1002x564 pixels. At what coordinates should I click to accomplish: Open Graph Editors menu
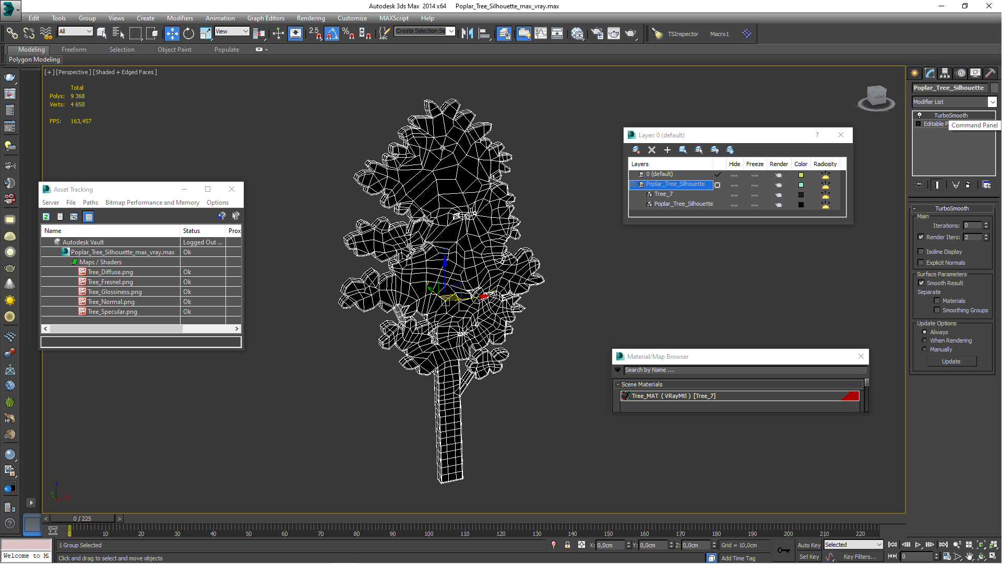[x=266, y=18]
